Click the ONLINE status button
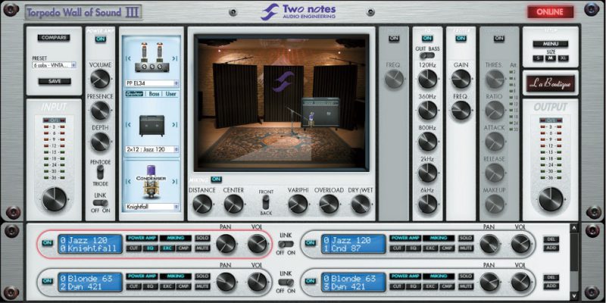This screenshot has height=303, width=606. click(x=551, y=12)
